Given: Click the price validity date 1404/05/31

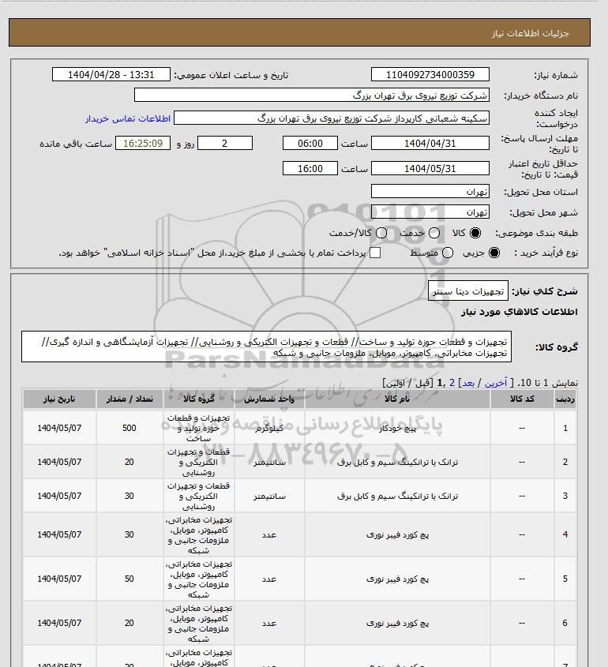Looking at the screenshot, I should coord(430,168).
